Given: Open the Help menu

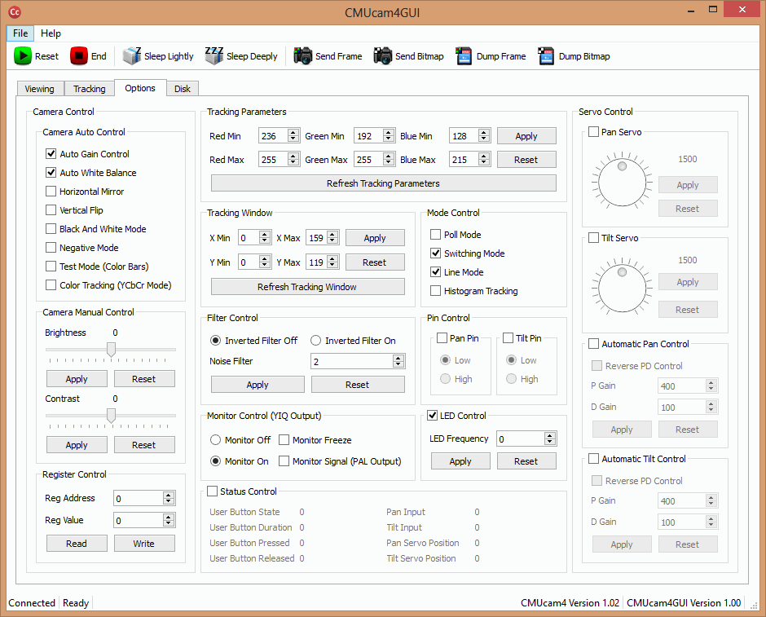Looking at the screenshot, I should (51, 33).
